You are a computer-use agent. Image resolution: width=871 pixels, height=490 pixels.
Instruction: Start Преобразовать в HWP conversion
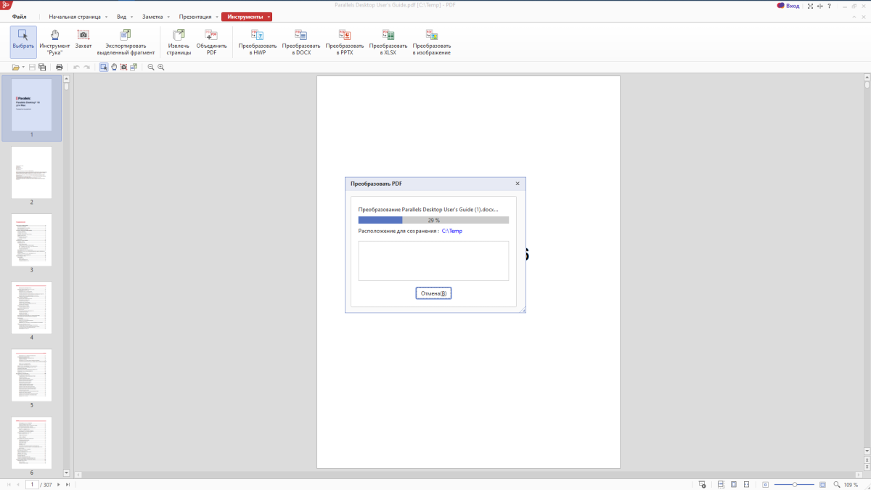coord(258,41)
